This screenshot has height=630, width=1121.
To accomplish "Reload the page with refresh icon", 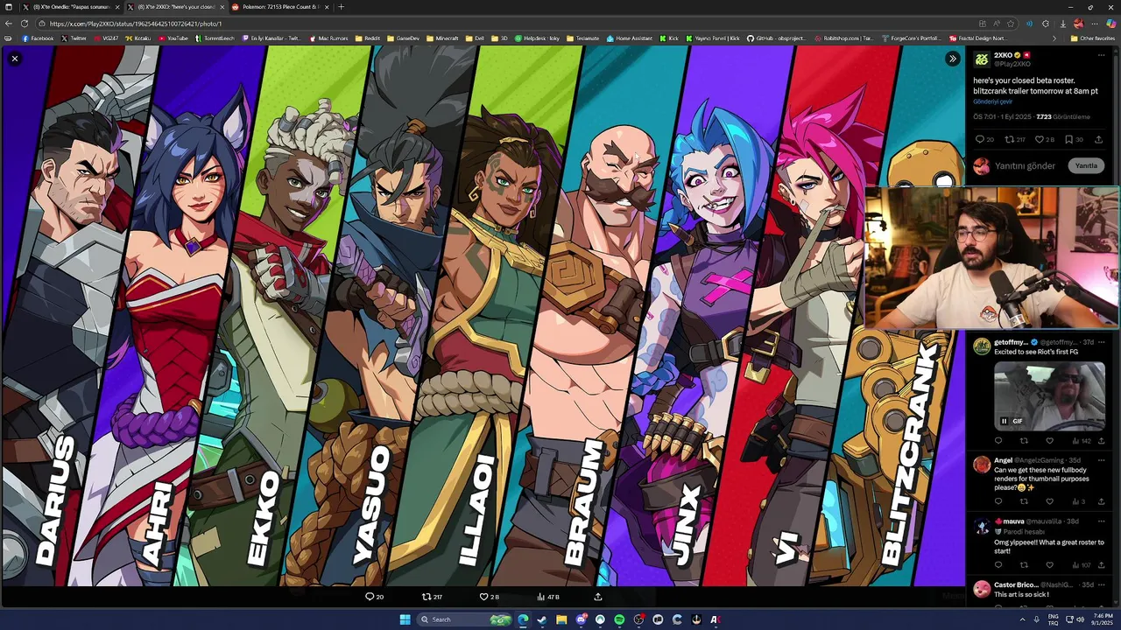I will point(24,24).
